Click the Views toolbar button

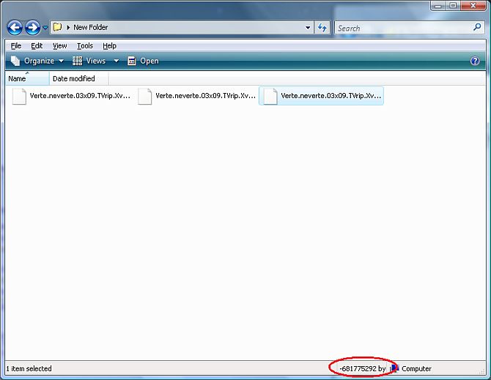pyautogui.click(x=89, y=61)
